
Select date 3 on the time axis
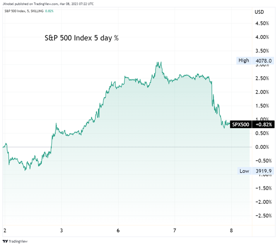(61, 231)
